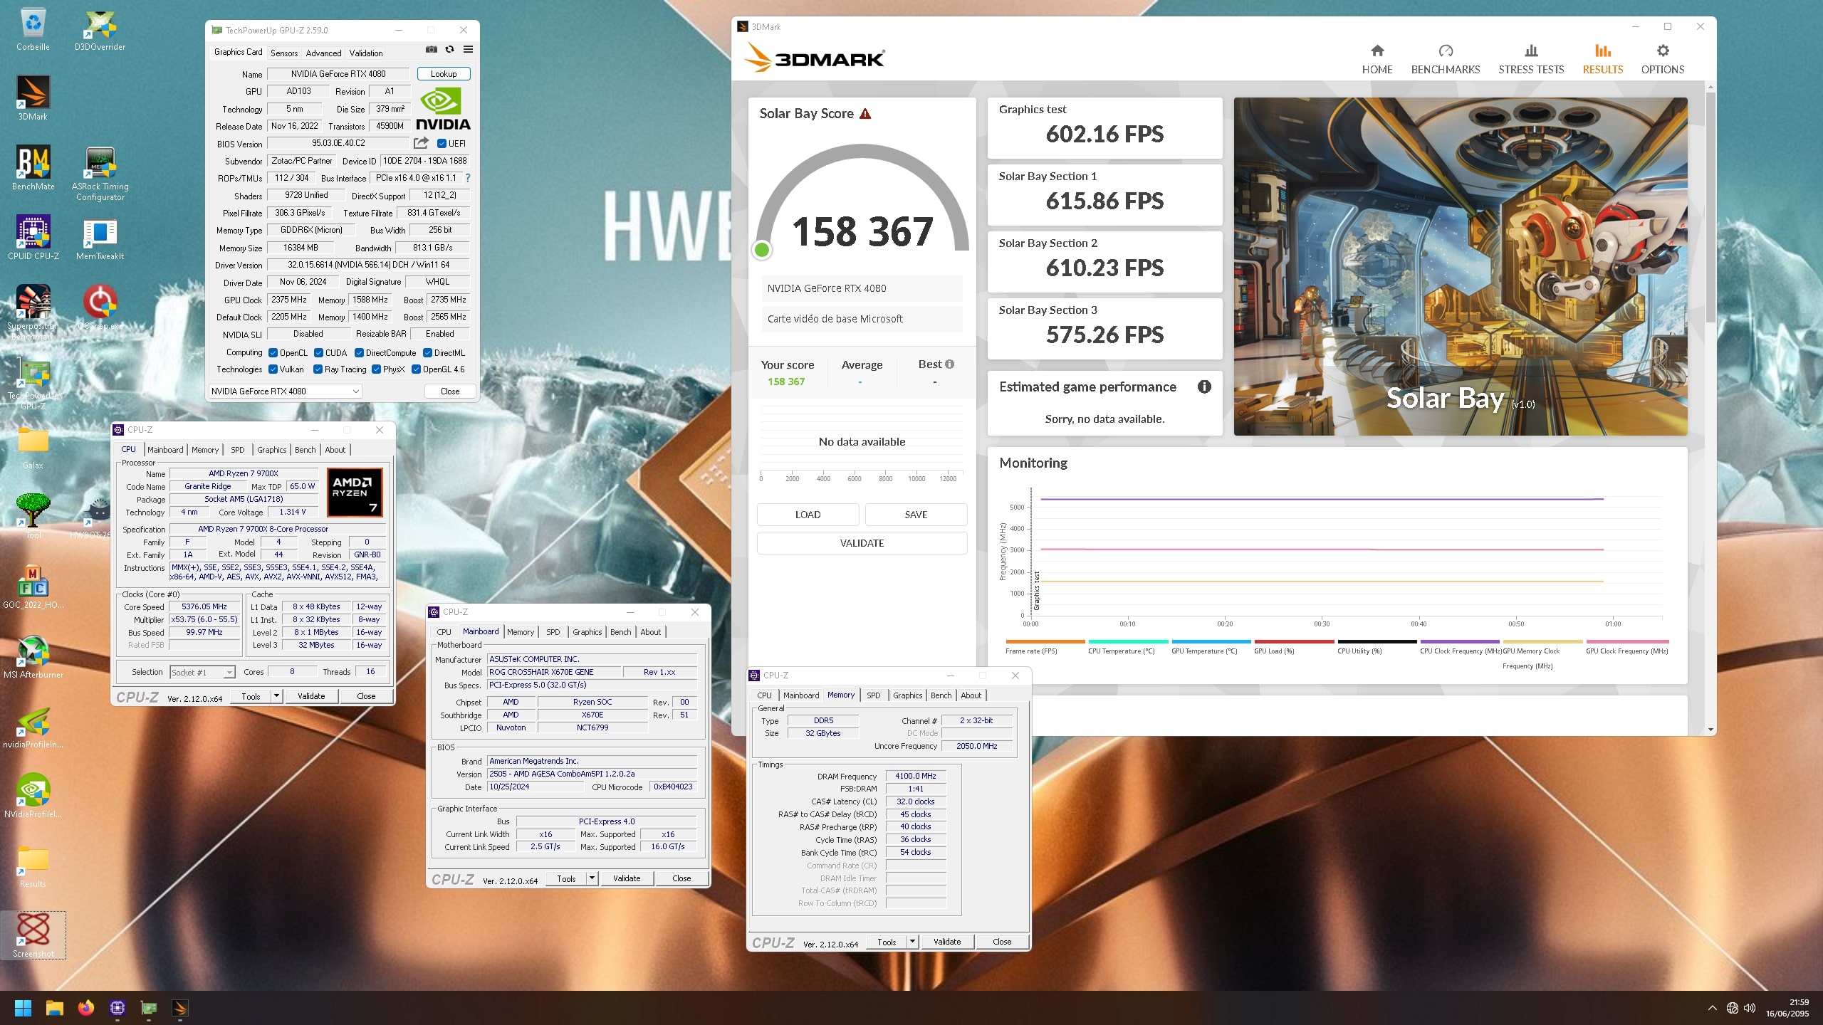The width and height of the screenshot is (1823, 1025).
Task: Click the Solar Bay preview image
Action: click(1461, 267)
